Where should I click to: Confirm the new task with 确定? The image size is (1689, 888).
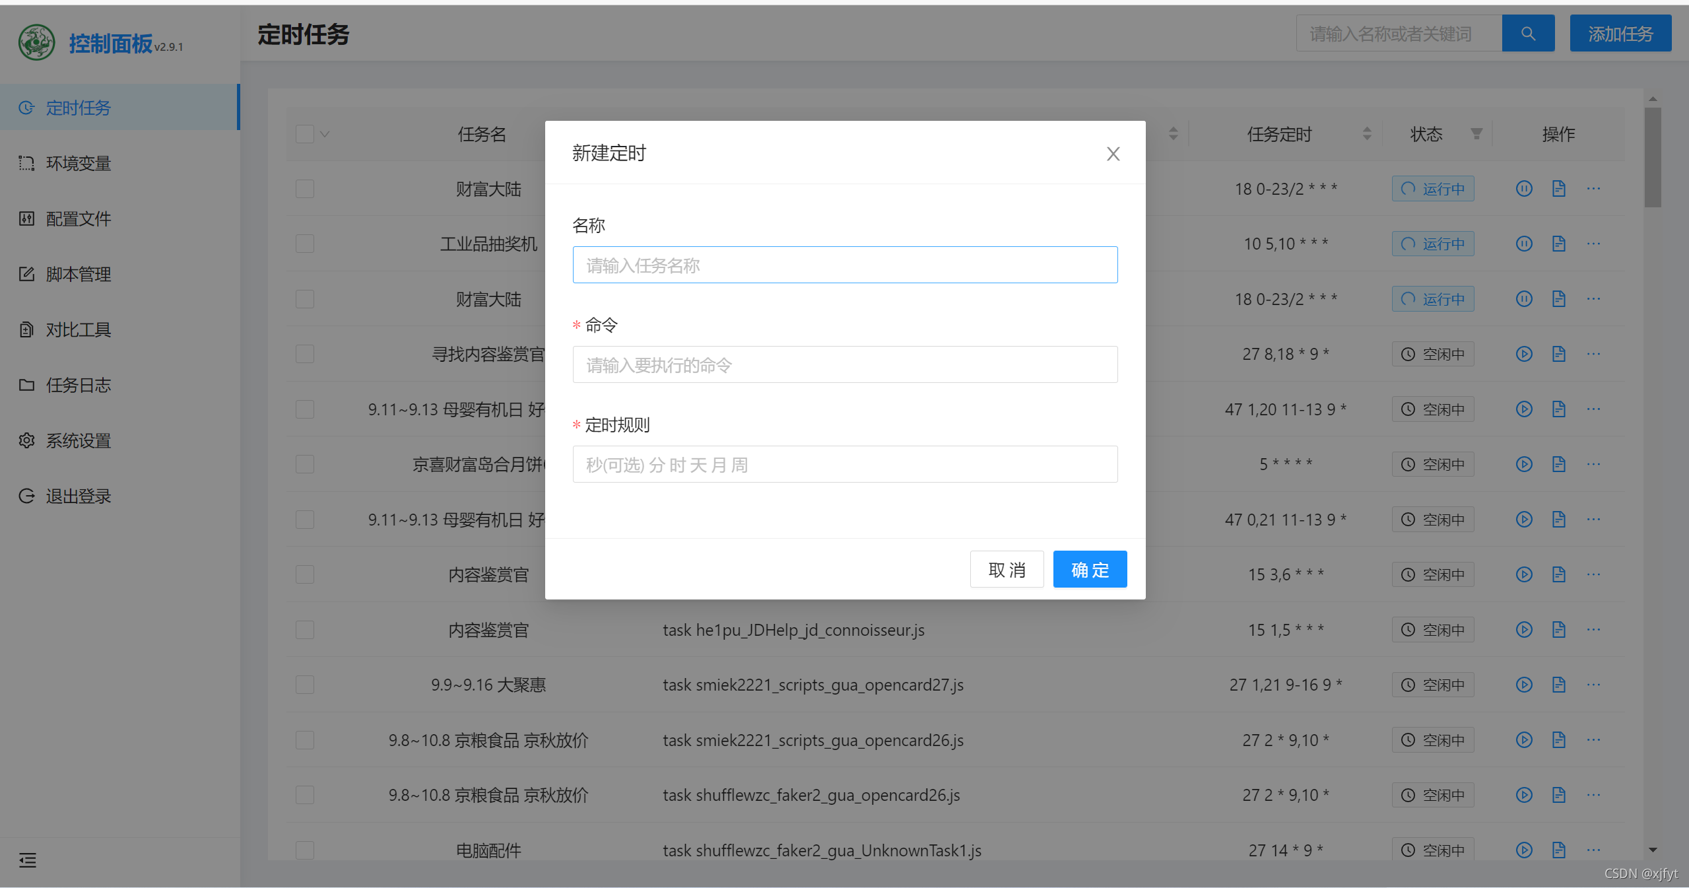pos(1090,569)
